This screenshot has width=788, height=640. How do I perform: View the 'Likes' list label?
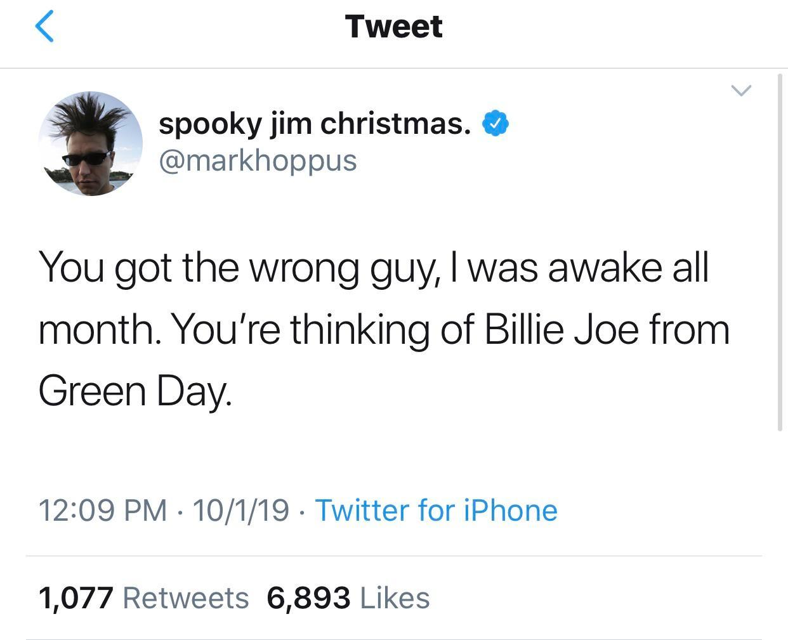click(395, 598)
